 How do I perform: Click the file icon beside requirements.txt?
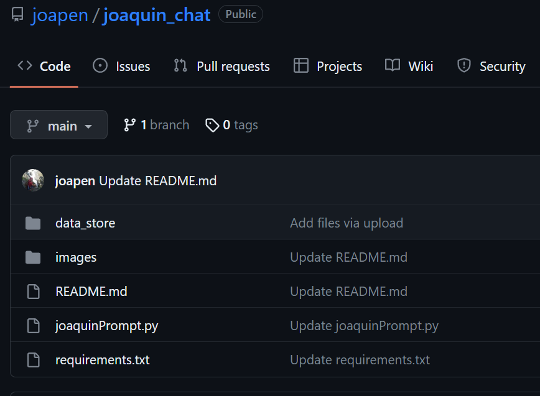point(33,360)
